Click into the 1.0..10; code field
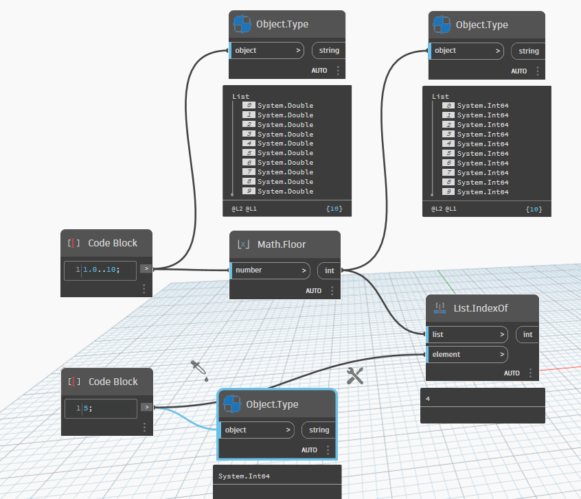 pos(100,270)
